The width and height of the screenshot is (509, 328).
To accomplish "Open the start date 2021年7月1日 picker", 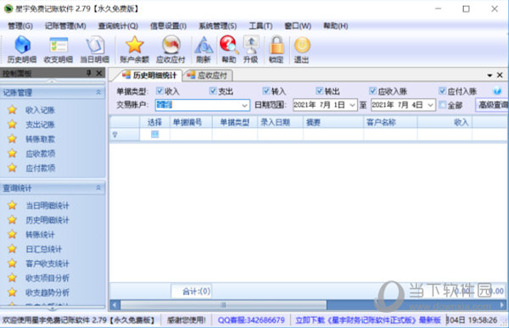I will point(352,105).
